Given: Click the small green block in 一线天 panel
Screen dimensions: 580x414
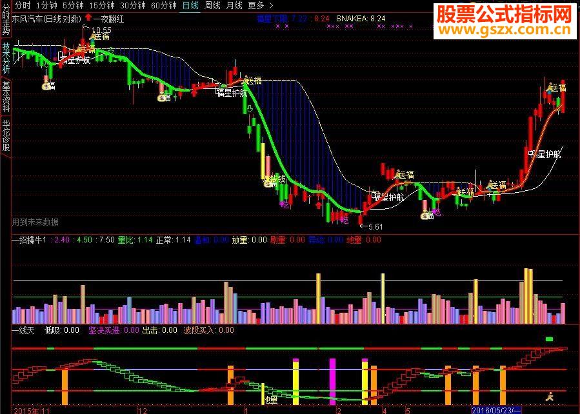Looking at the screenshot, I should tap(549, 339).
